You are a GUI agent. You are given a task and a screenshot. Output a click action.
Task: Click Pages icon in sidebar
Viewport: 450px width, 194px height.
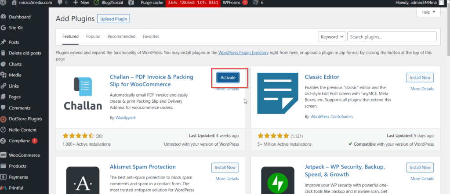point(4,97)
